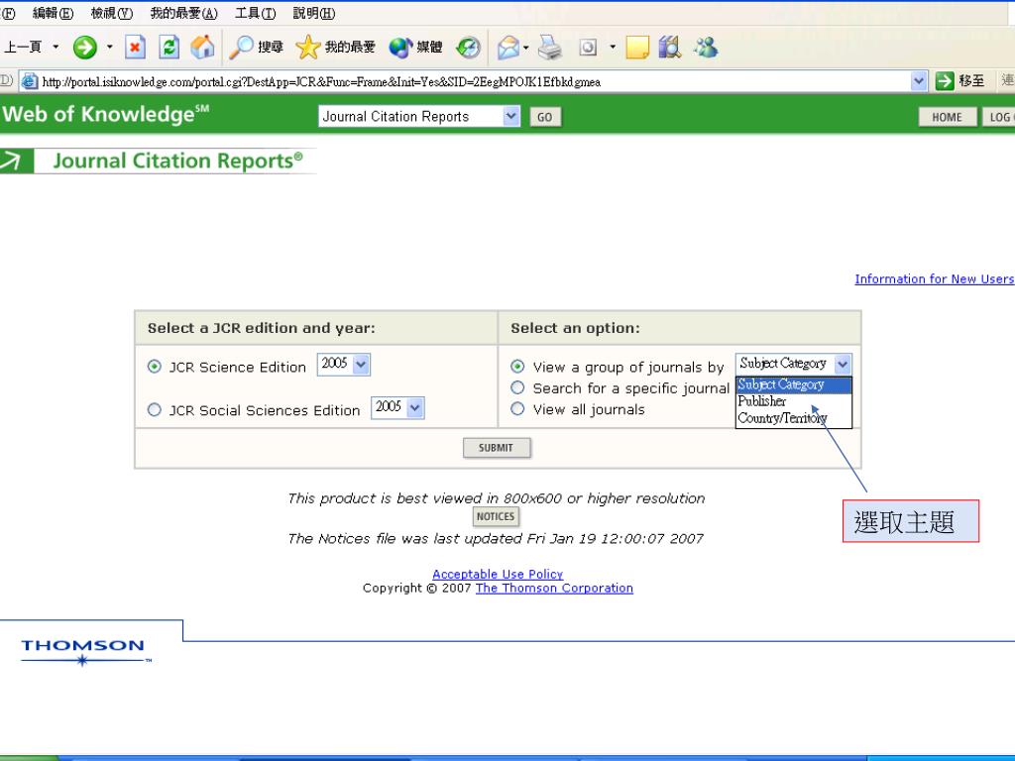Screen dimensions: 1015x761
Task: Open the Information for New Users link
Action: tap(934, 278)
